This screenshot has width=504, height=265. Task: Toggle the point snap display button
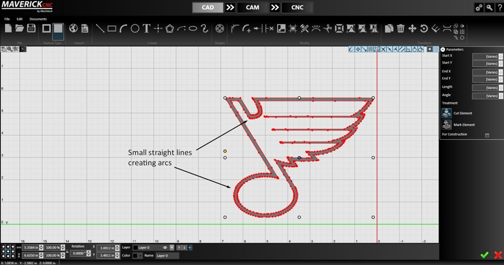(430, 49)
